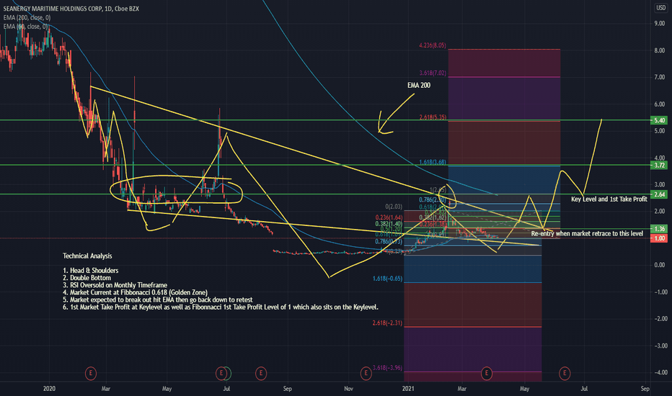This screenshot has height=396, width=672.
Task: Open the earnings marker after Nov 2020
Action: click(x=366, y=373)
